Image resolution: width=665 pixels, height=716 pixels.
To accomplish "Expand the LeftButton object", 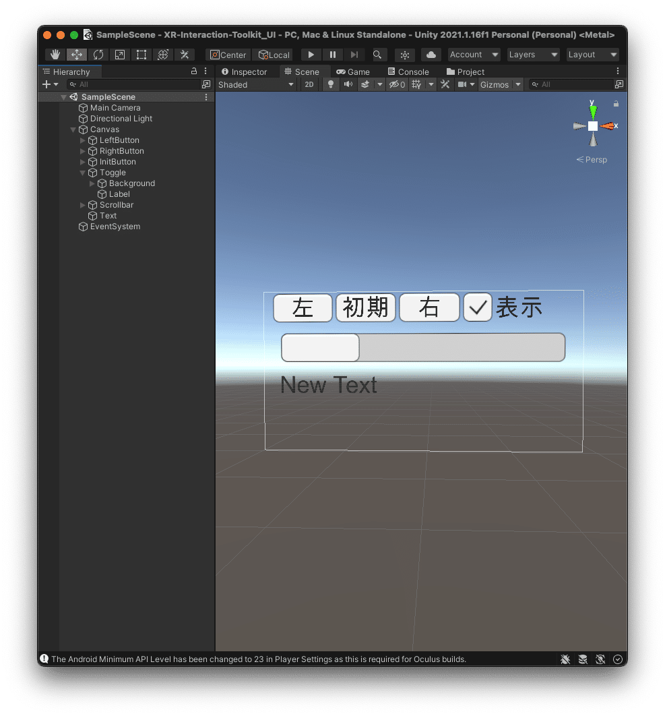I will 83,140.
